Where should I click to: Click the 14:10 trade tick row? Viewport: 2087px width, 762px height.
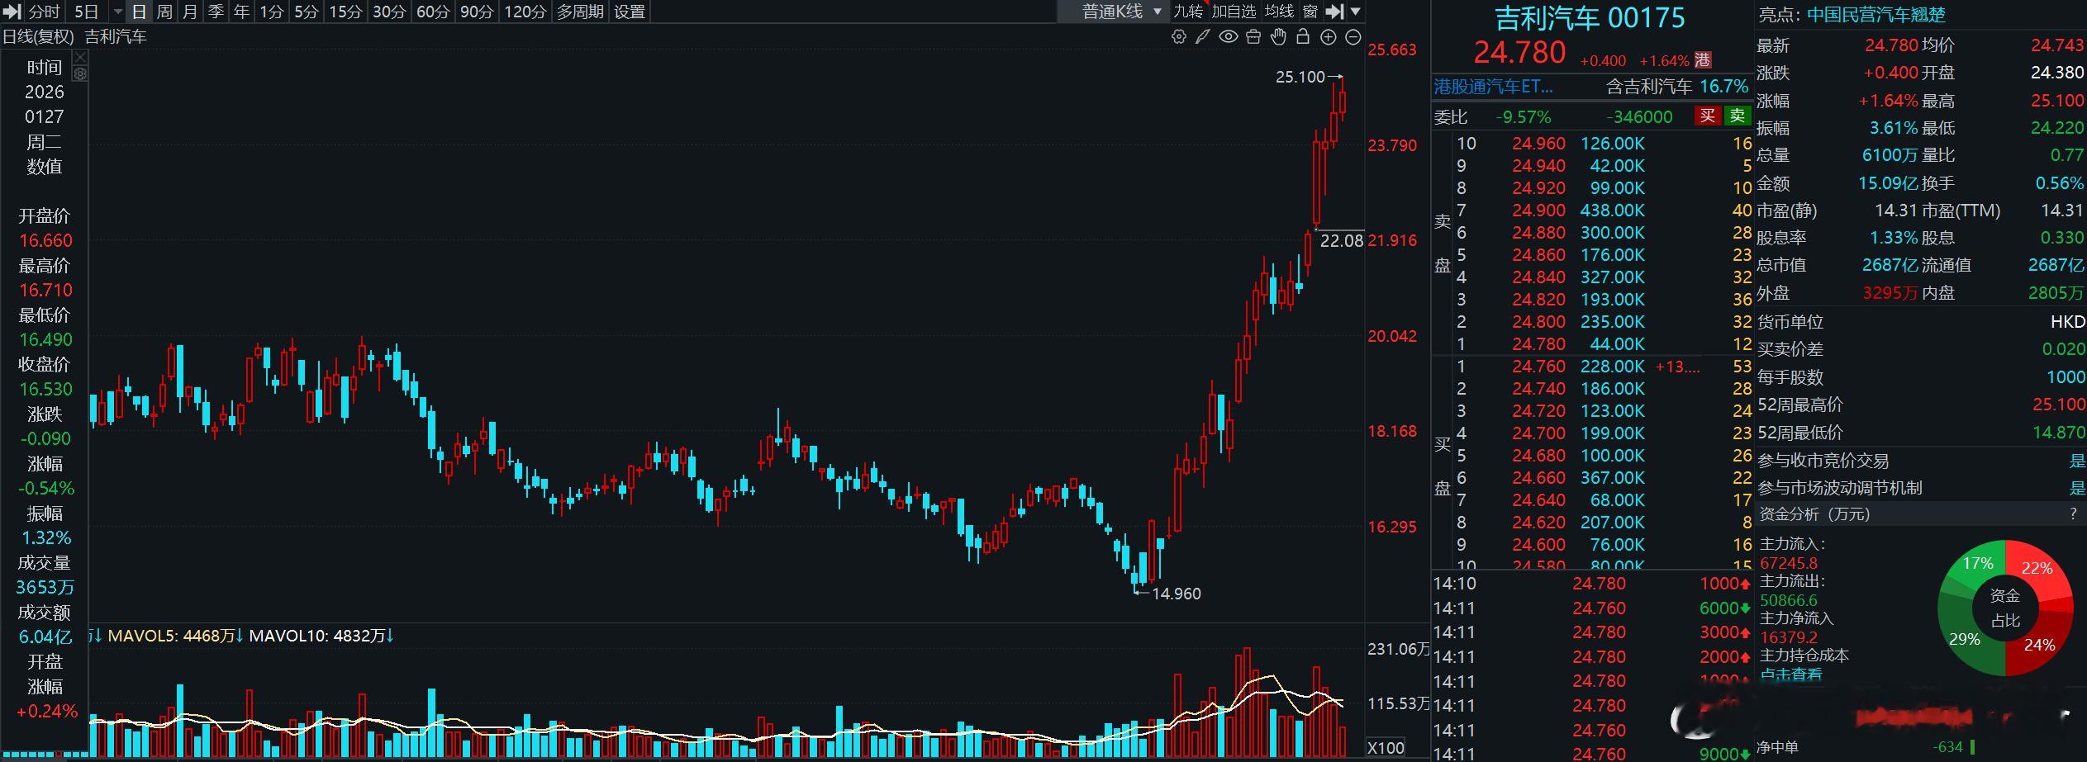point(1591,583)
